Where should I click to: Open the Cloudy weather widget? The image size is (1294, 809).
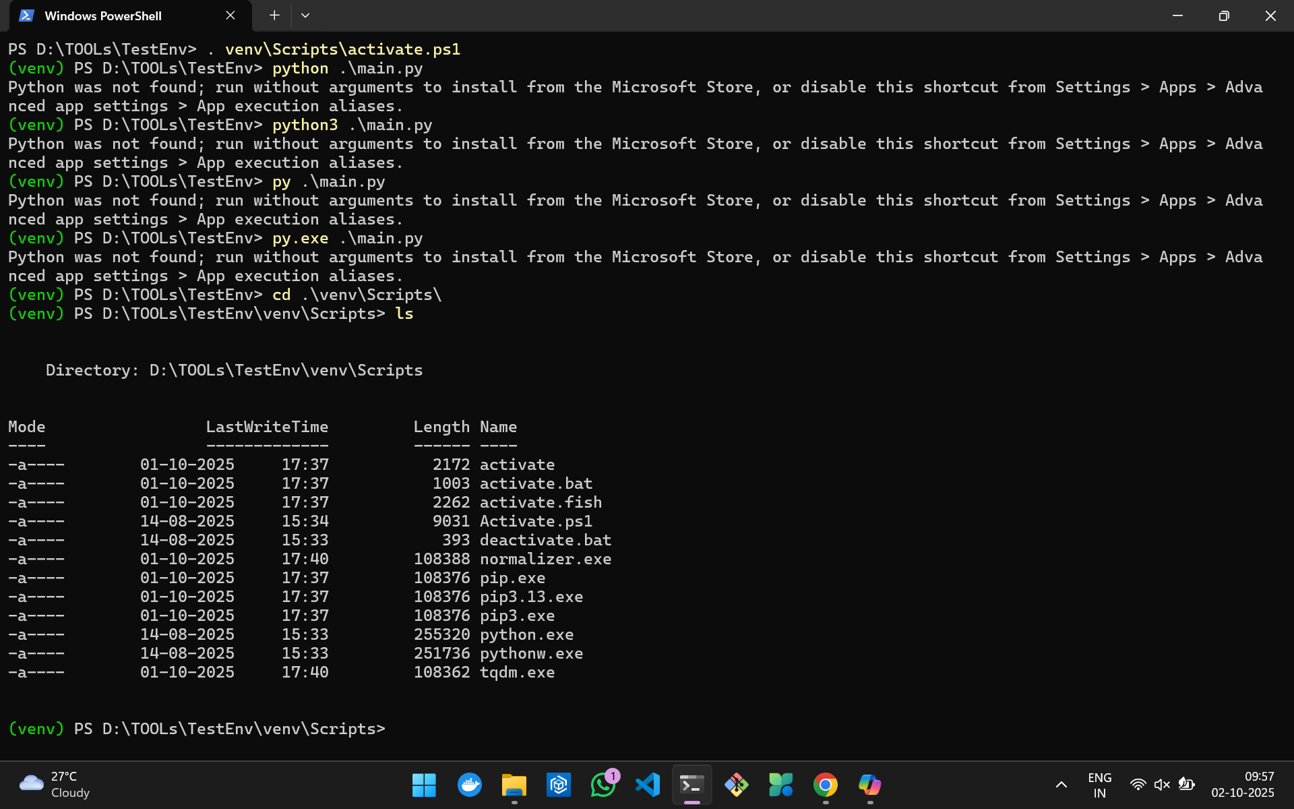pyautogui.click(x=55, y=785)
